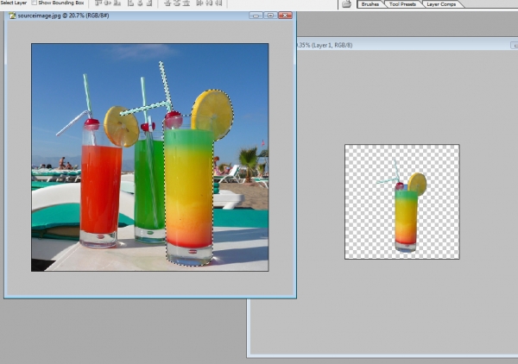Viewport: 518px width, 364px height.
Task: Select the Layer Comps tab
Action: [x=441, y=4]
